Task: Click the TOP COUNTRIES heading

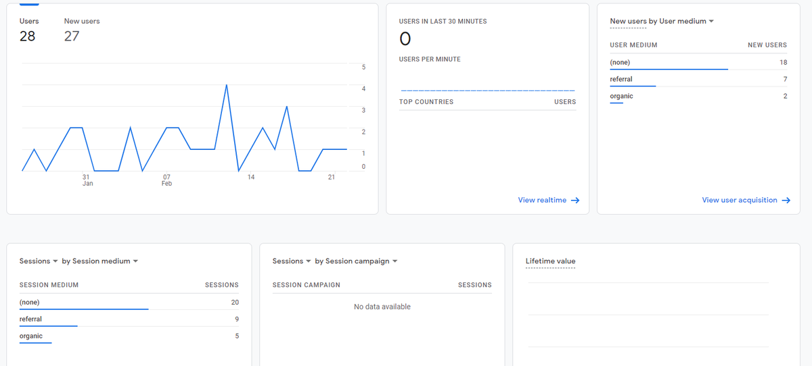Action: point(426,102)
